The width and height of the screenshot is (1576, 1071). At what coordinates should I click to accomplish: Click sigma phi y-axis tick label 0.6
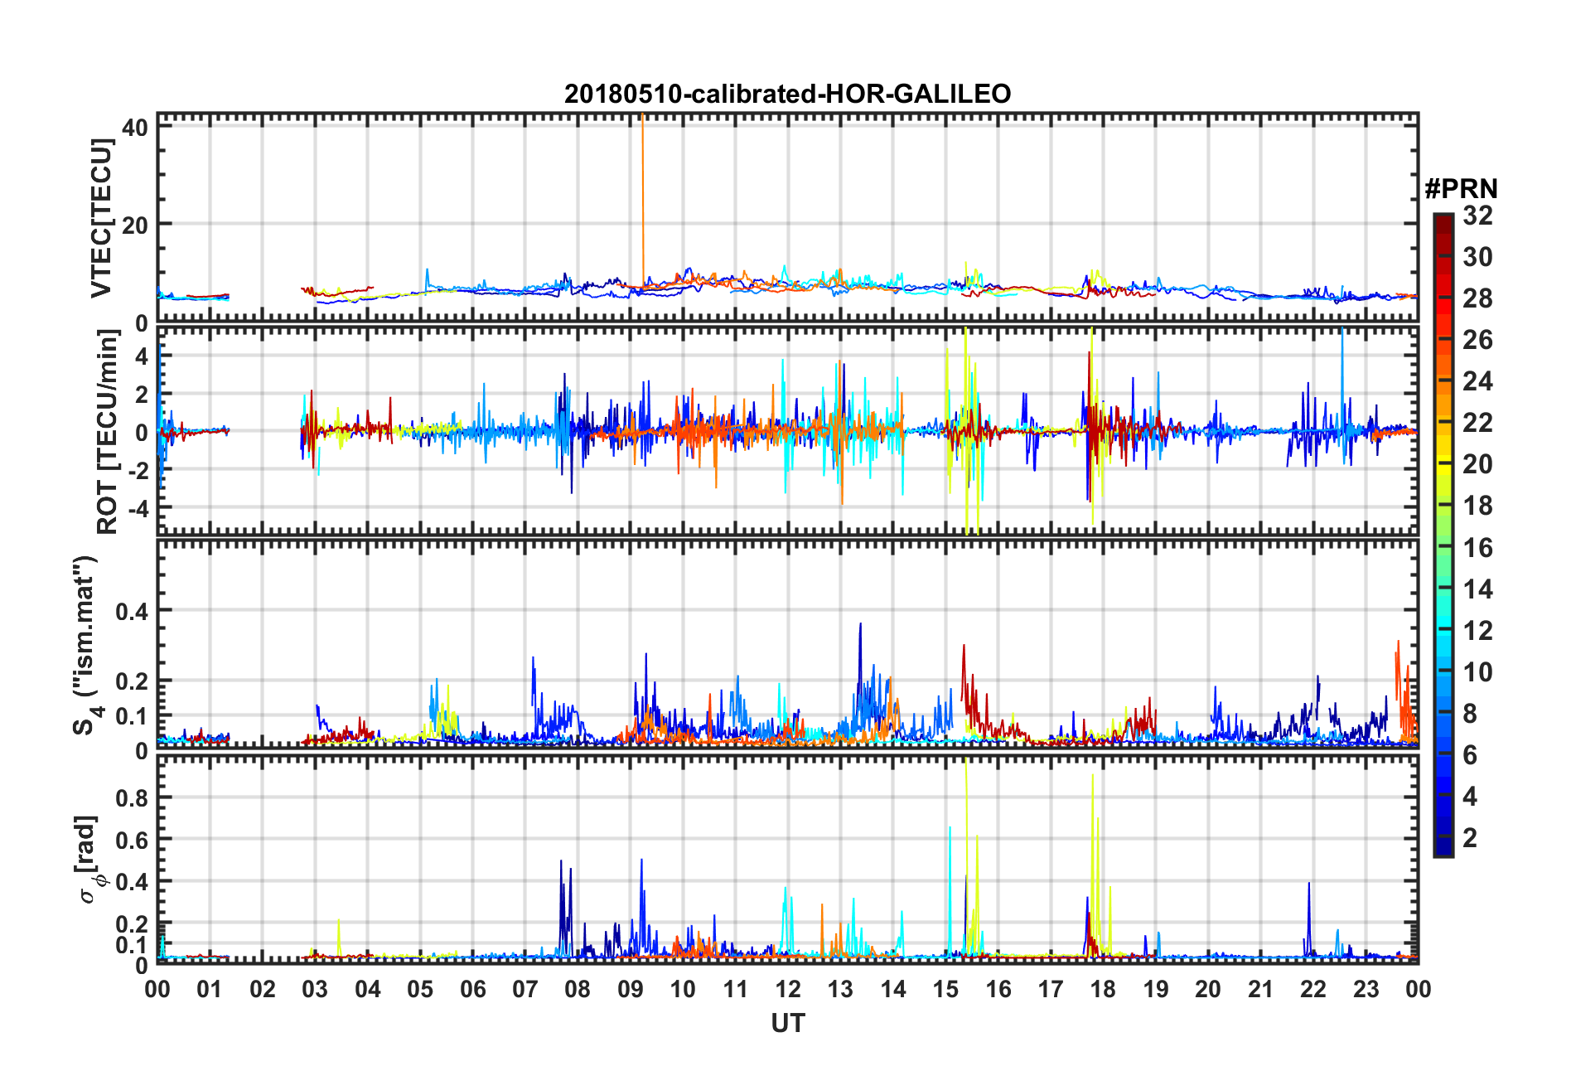tap(132, 840)
